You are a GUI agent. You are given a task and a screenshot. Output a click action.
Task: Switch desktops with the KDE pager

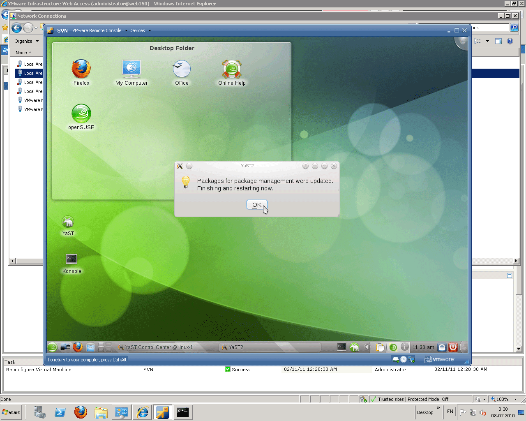pyautogui.click(x=105, y=347)
